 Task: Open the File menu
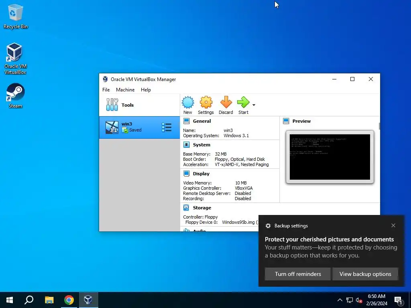tap(106, 90)
